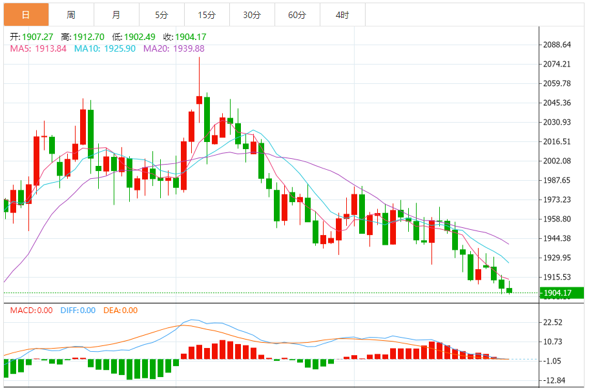Click the 2030.93 price axis label

(x=557, y=122)
